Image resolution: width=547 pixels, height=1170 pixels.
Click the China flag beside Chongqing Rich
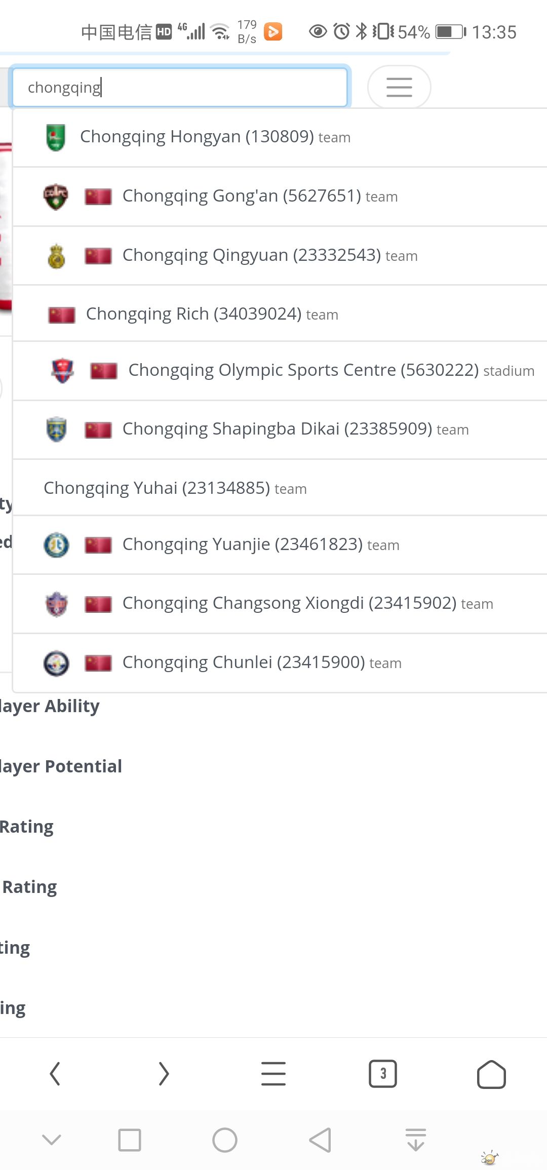(62, 315)
